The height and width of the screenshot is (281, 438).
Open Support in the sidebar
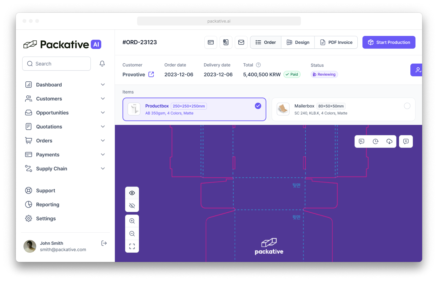point(65,190)
